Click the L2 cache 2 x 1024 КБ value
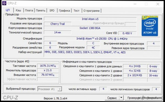The width and height of the screenshot is (165, 102). [135, 75]
